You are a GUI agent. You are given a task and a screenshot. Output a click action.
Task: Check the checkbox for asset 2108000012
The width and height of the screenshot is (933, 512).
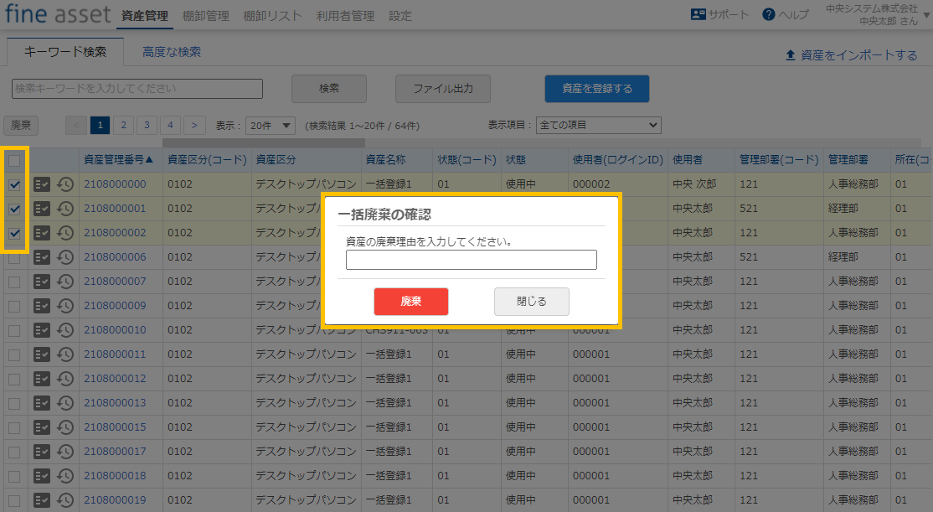(x=14, y=380)
